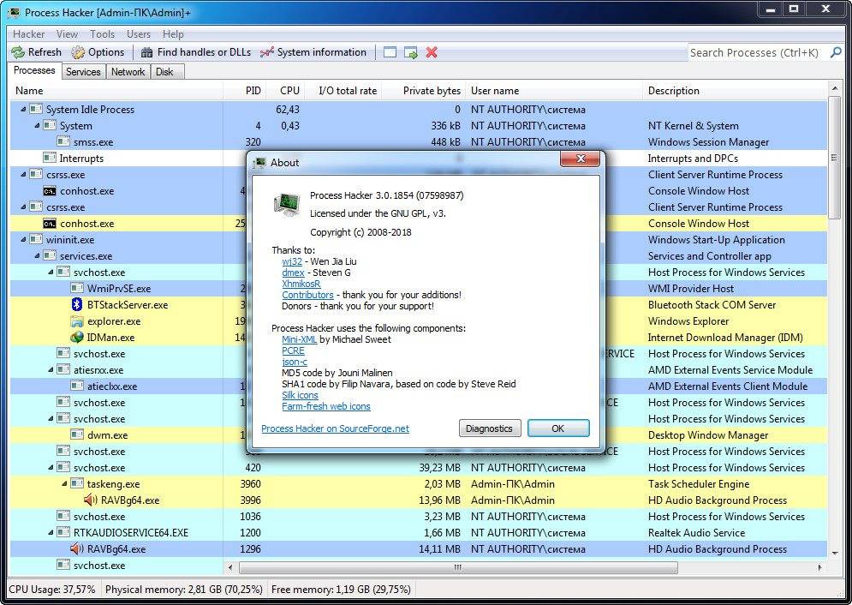Open the XhmikosR link
The image size is (852, 605).
point(301,284)
